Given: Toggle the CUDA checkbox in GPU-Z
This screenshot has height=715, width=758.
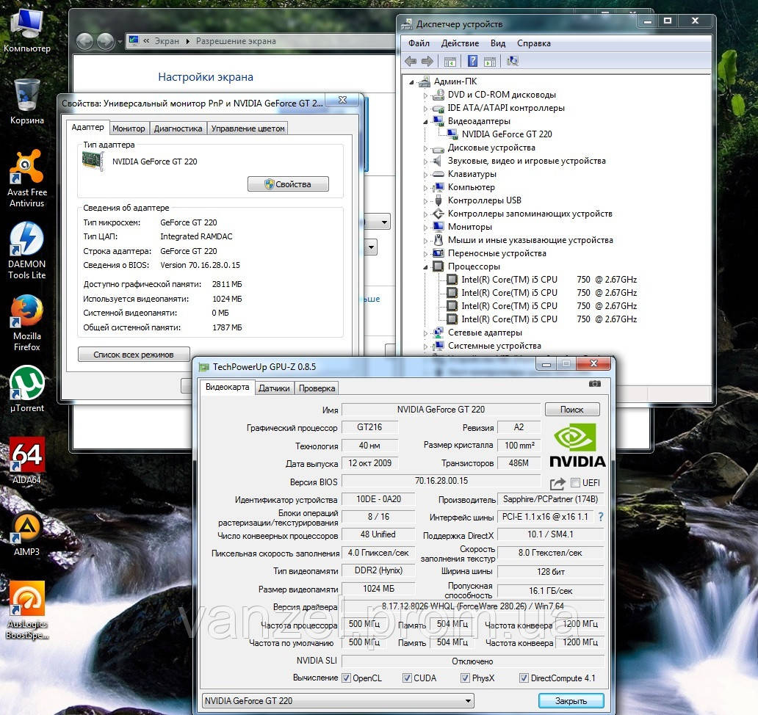Looking at the screenshot, I should click(407, 678).
